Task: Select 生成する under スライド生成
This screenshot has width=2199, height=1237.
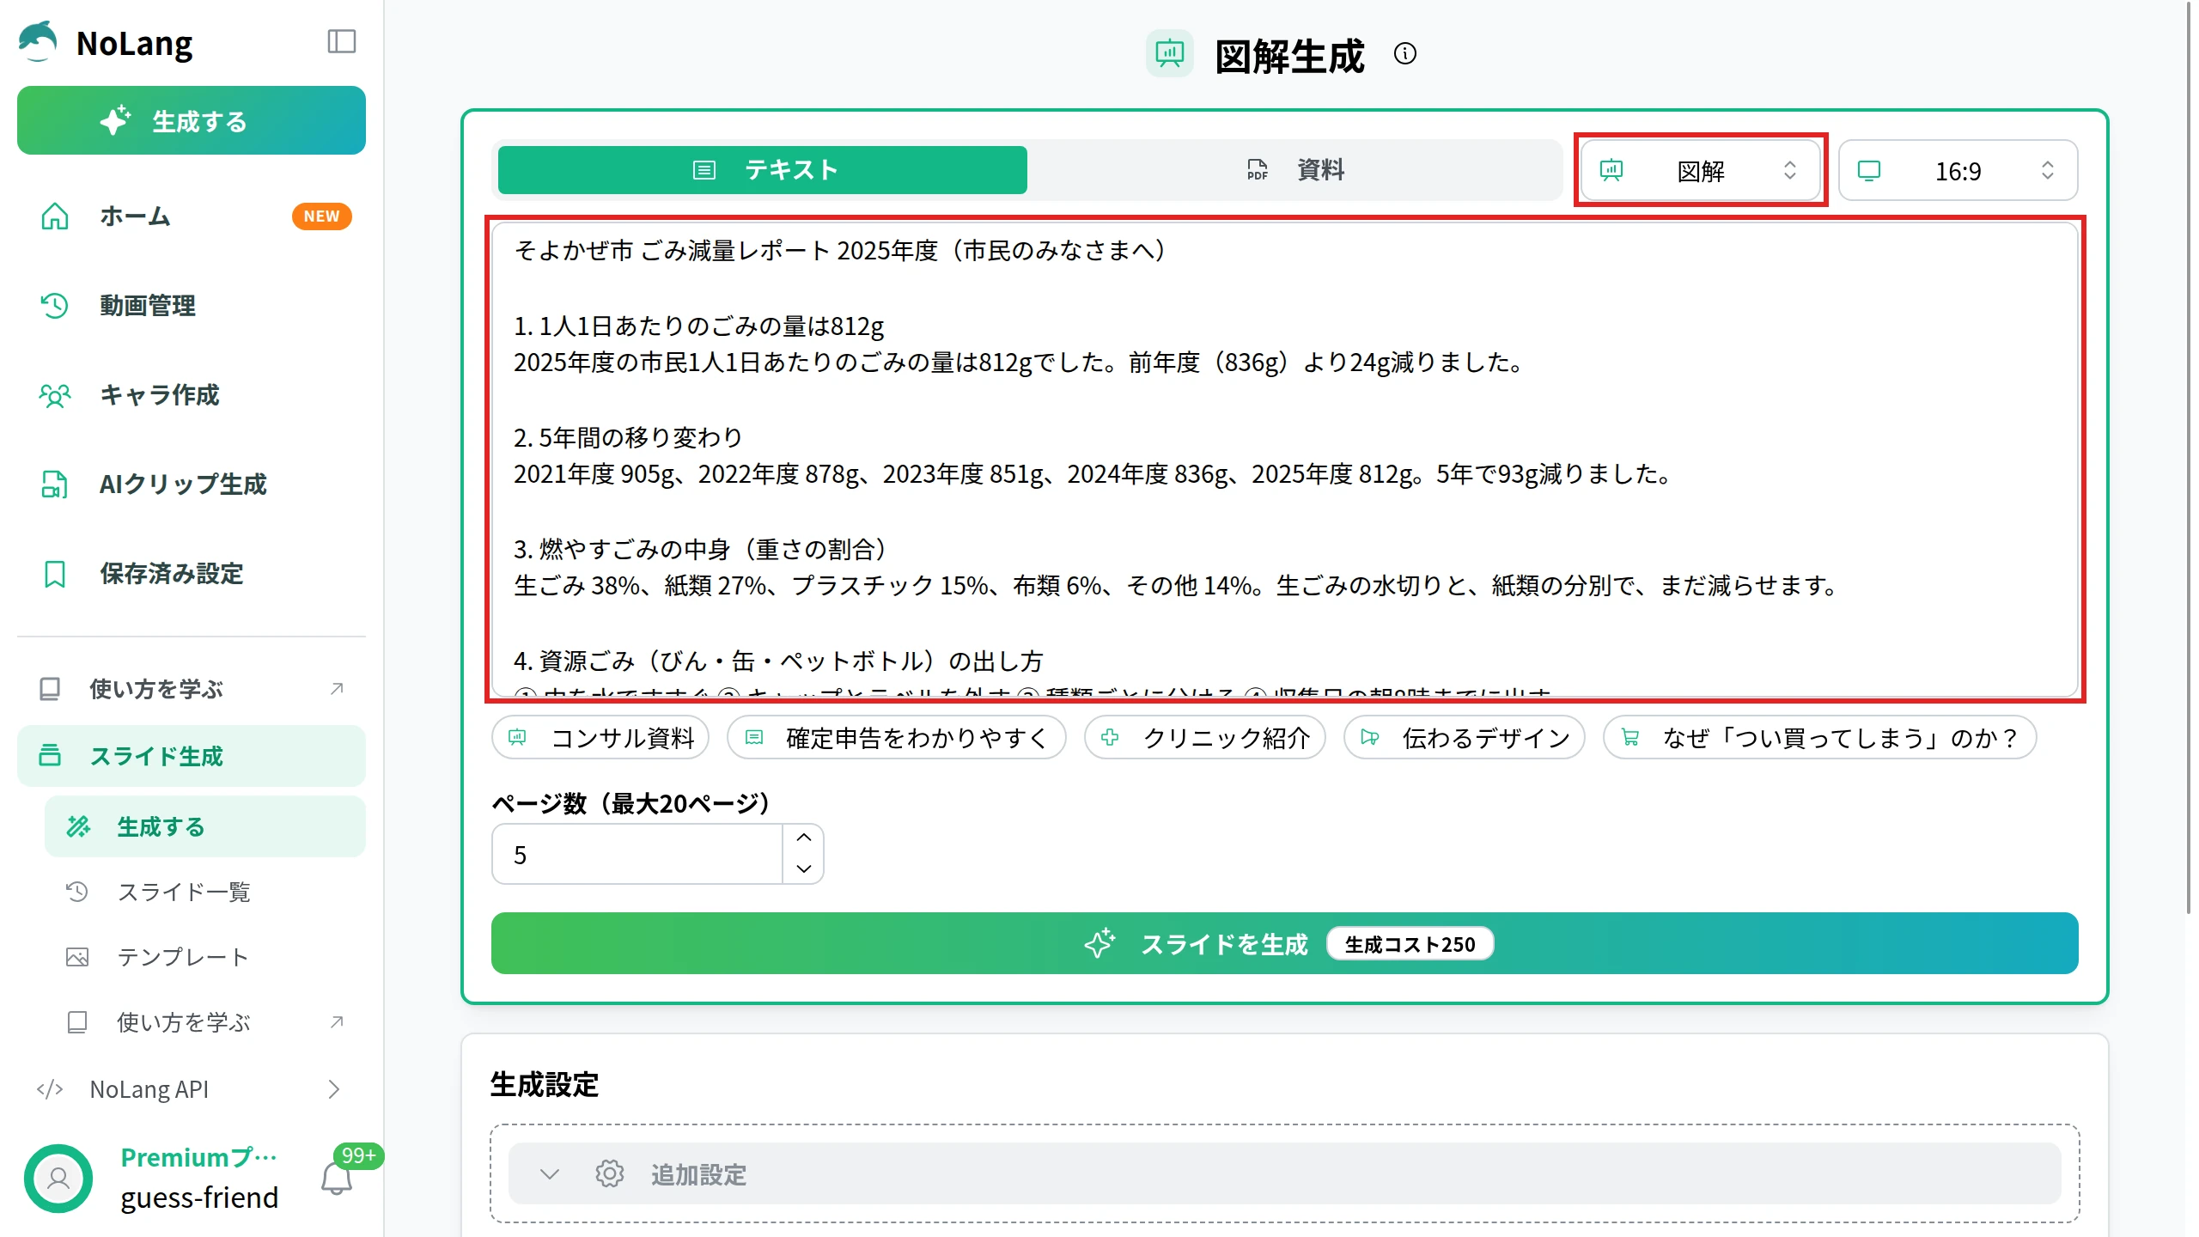Action: pyautogui.click(x=205, y=826)
